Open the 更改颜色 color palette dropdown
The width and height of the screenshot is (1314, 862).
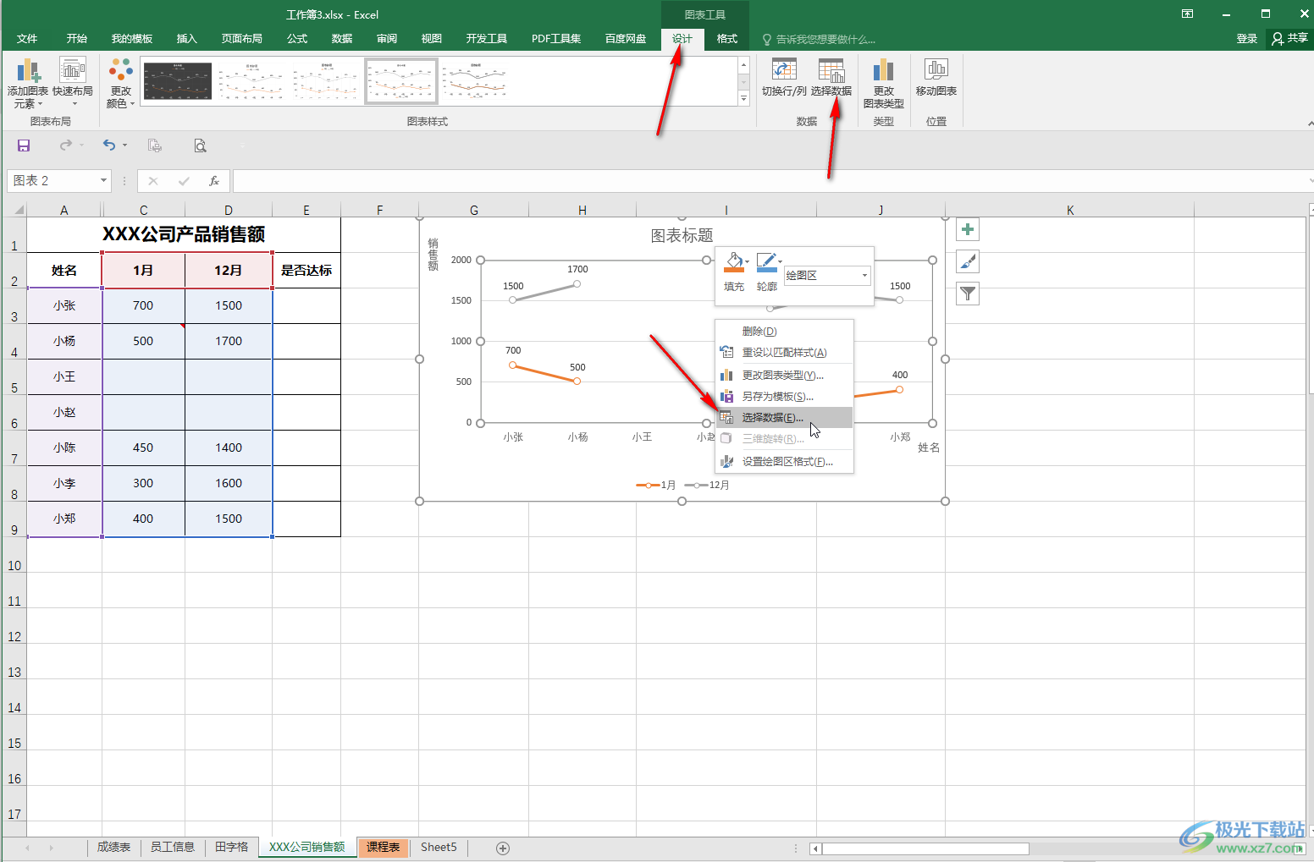pyautogui.click(x=121, y=83)
